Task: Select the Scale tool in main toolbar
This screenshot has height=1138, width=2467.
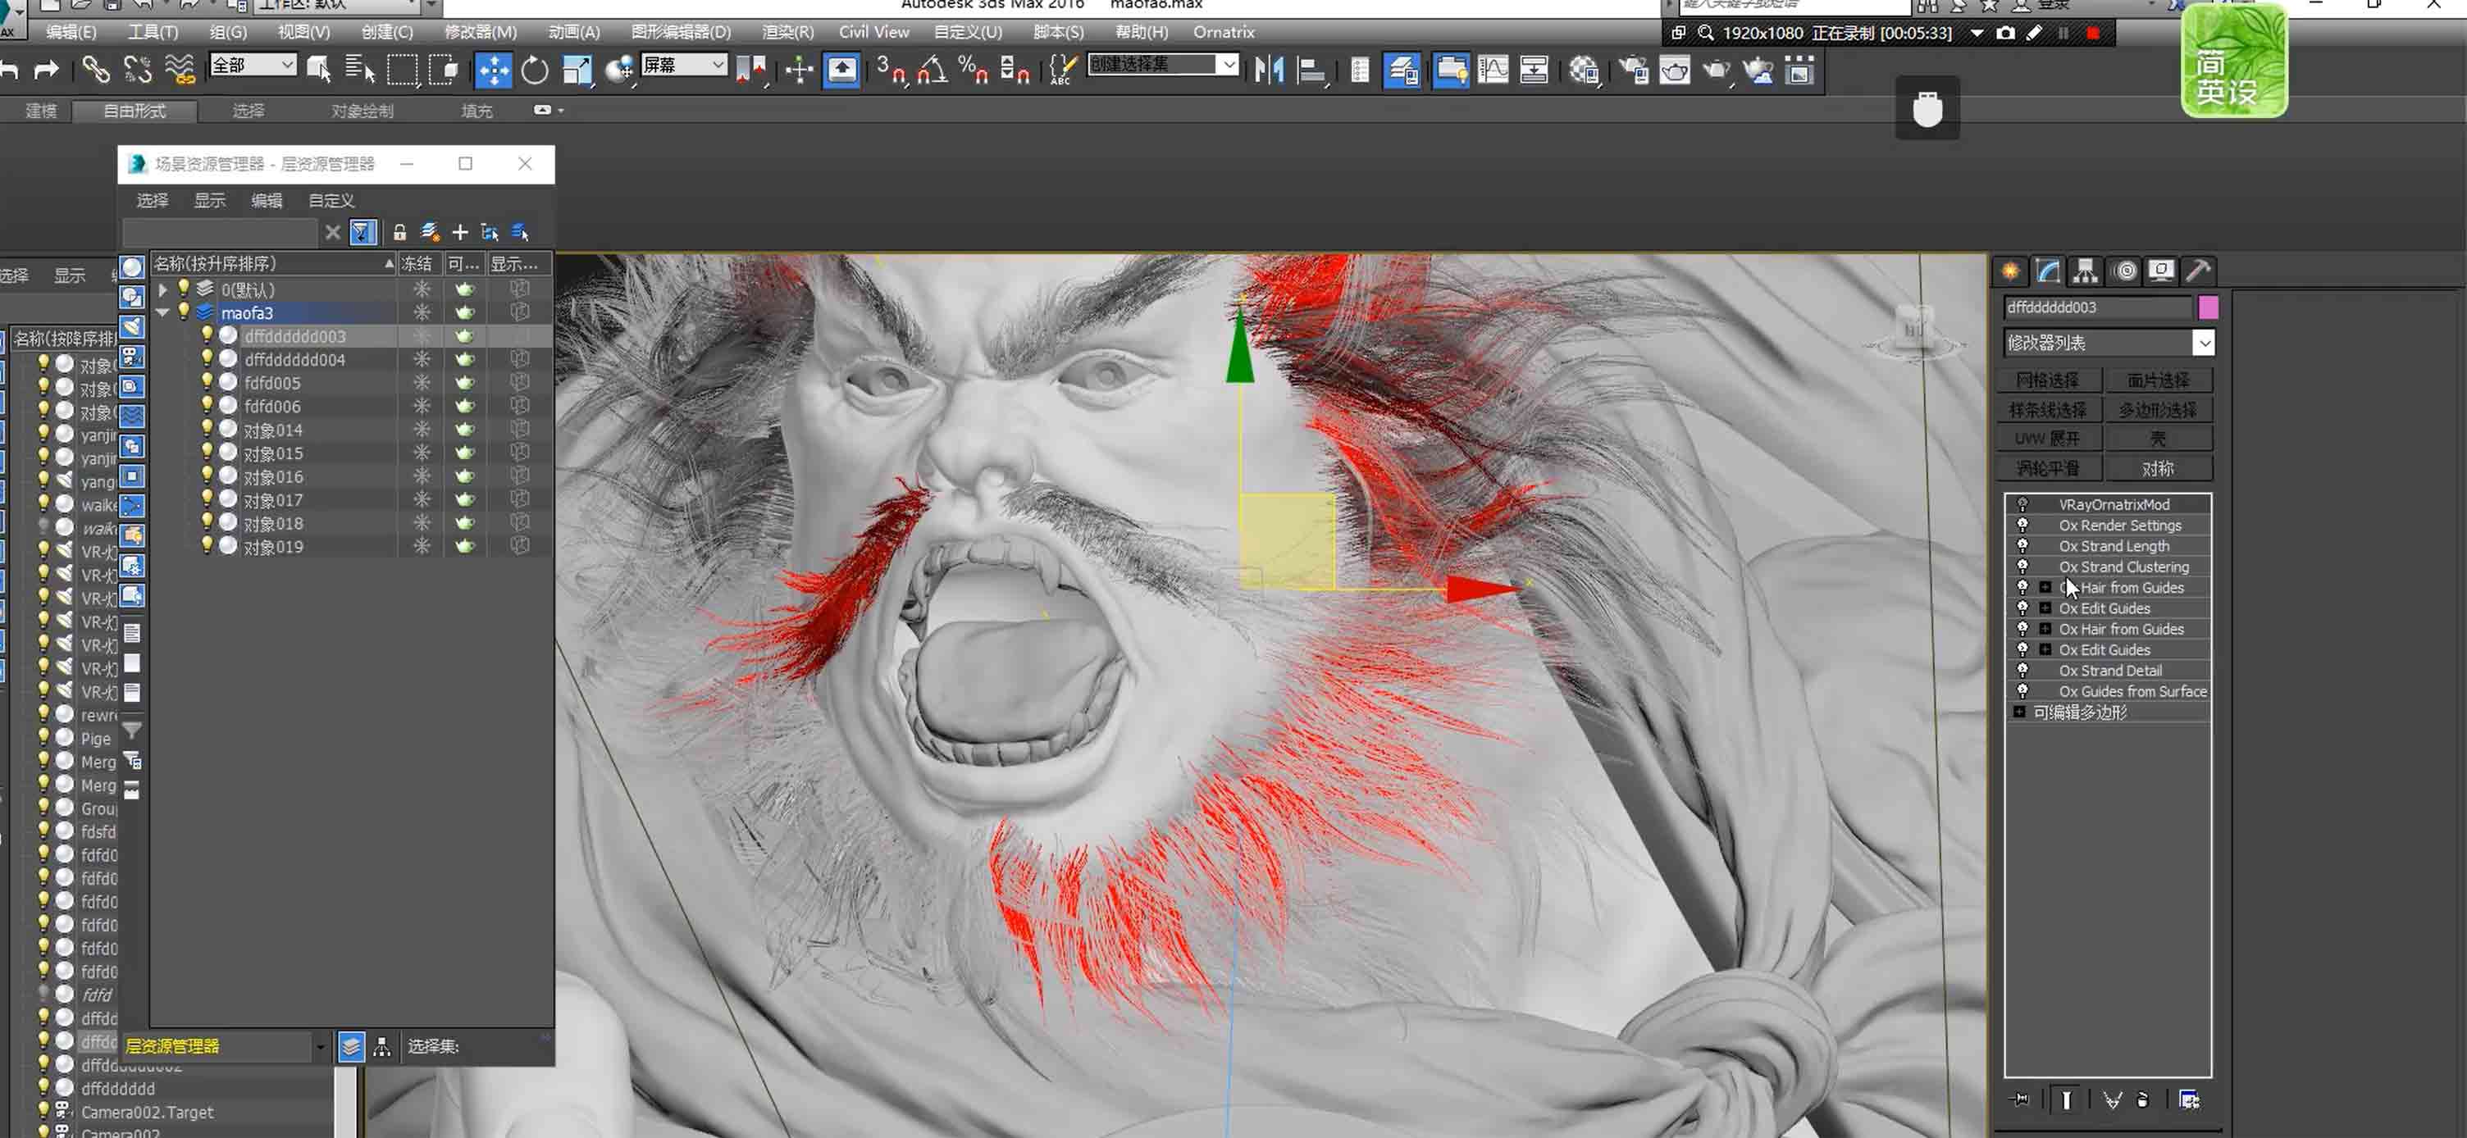Action: pos(577,70)
